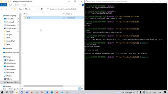Screen dimensions: 168x94
Task: Select OneDrive - Personal in navigation pane
Action: coord(12,53)
